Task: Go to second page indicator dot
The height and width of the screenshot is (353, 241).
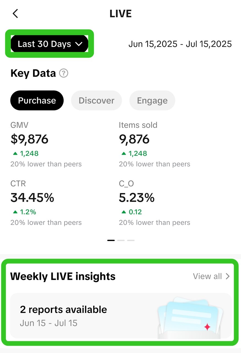Action: pos(121,240)
